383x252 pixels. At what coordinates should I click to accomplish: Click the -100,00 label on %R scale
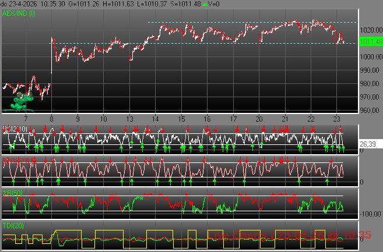[x=370, y=214]
